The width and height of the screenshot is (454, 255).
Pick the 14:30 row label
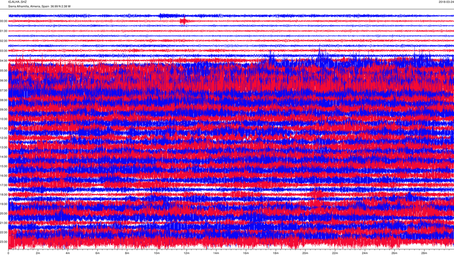click(x=4, y=157)
